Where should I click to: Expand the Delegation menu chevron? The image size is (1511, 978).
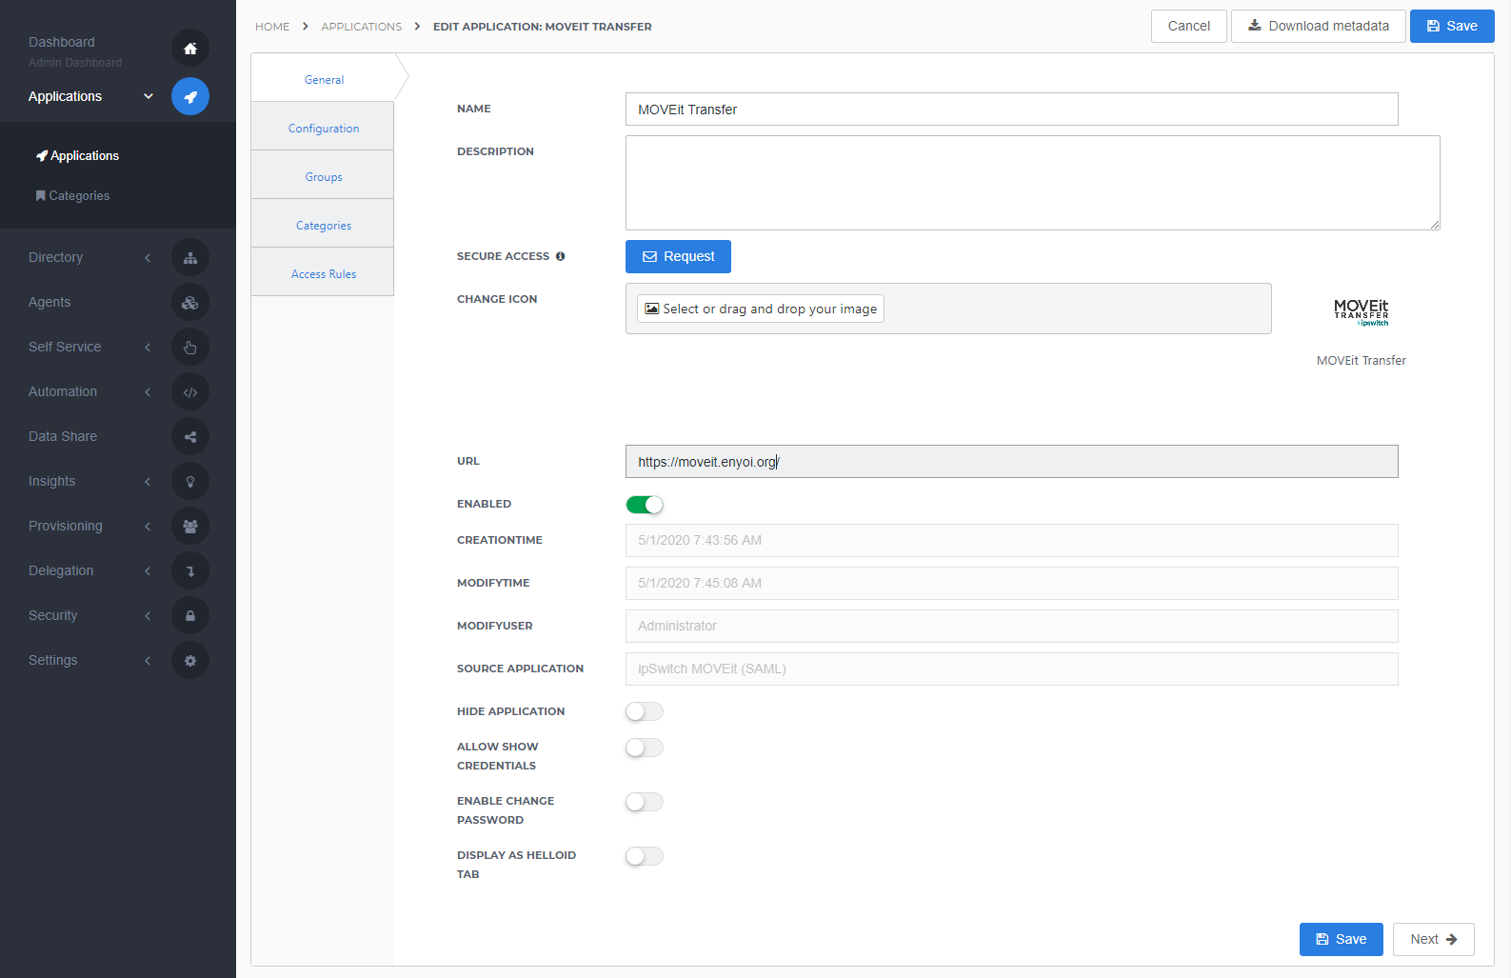(148, 571)
